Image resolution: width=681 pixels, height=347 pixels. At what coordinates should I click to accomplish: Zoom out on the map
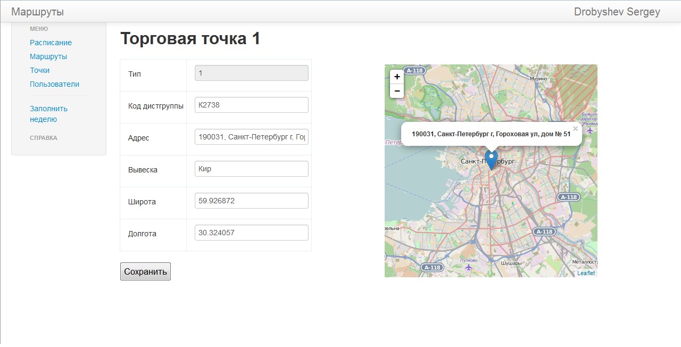[397, 91]
